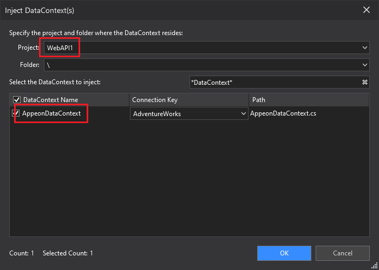Open the AdventureWorks connection key dropdown

243,114
